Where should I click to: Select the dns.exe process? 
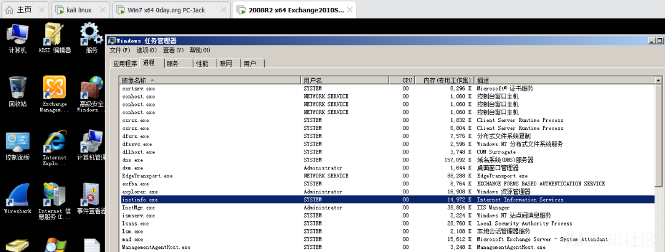pyautogui.click(x=387, y=160)
